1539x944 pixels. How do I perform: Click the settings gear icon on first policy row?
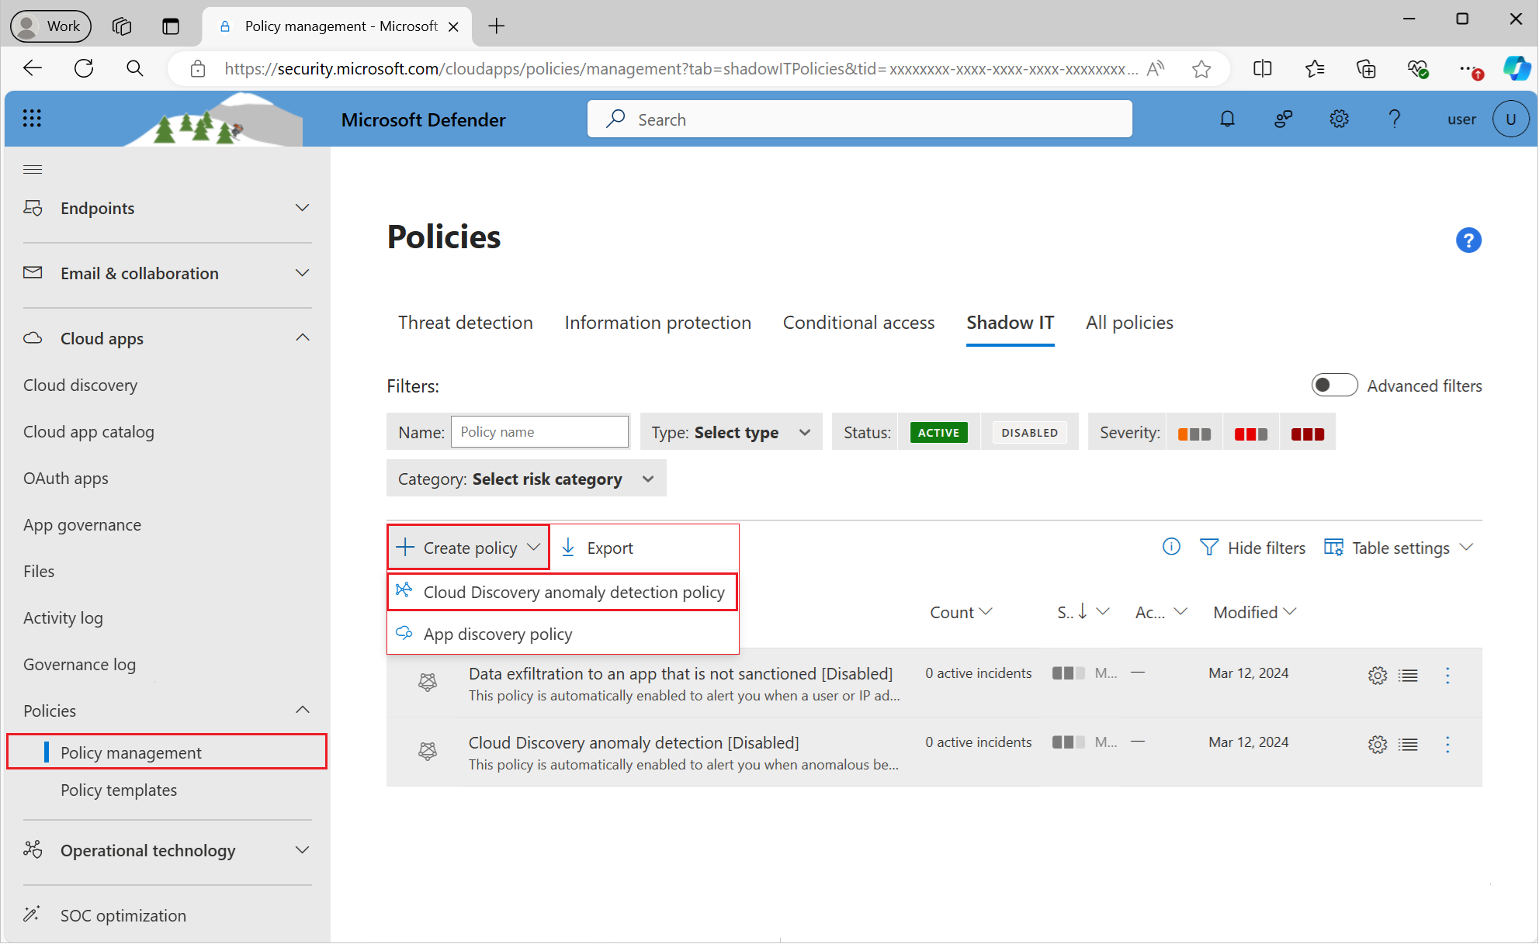[x=1376, y=673]
